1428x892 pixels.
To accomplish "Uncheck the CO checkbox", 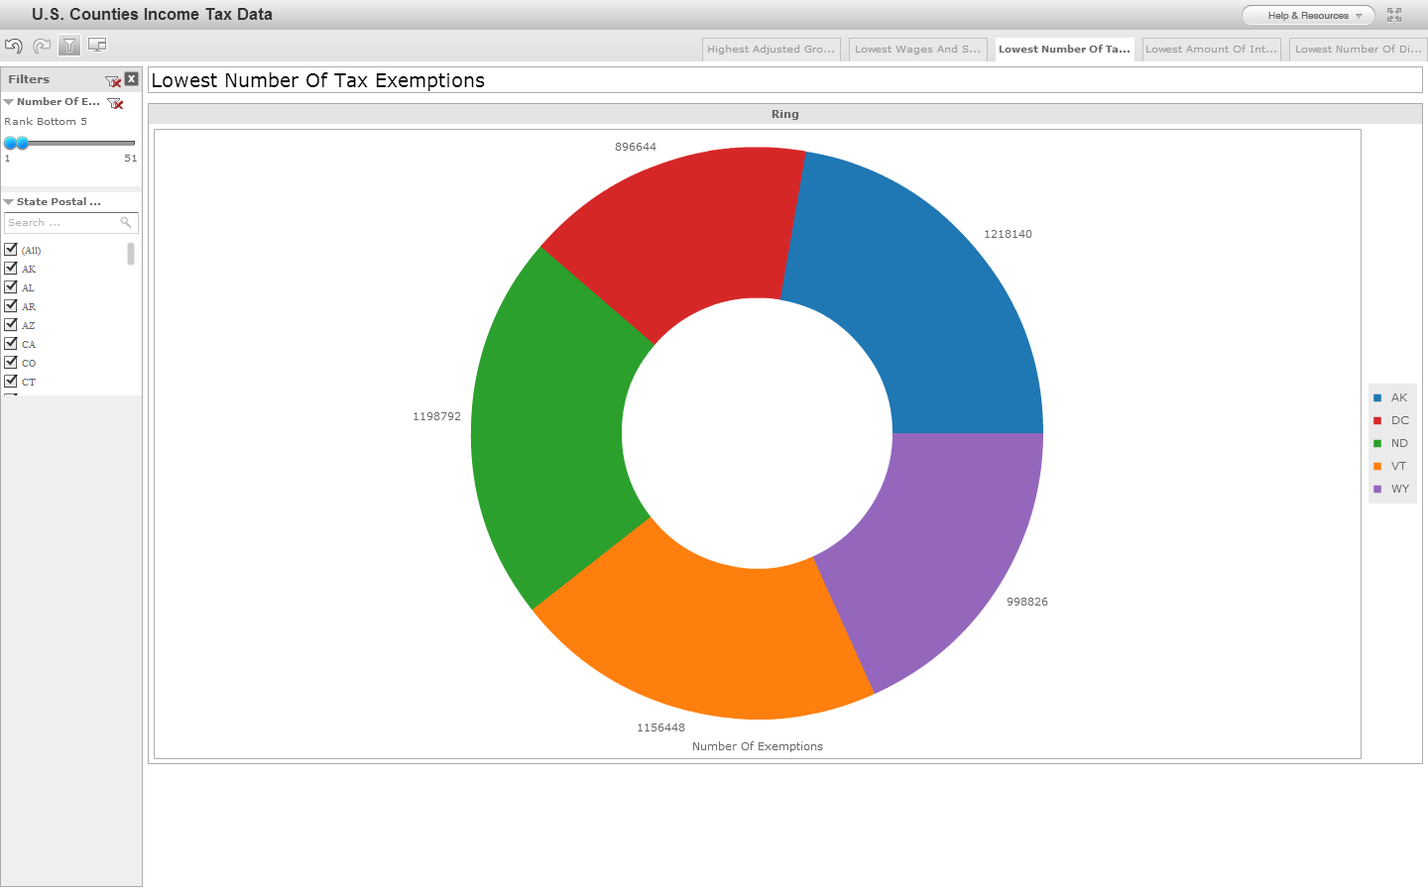I will pyautogui.click(x=11, y=363).
